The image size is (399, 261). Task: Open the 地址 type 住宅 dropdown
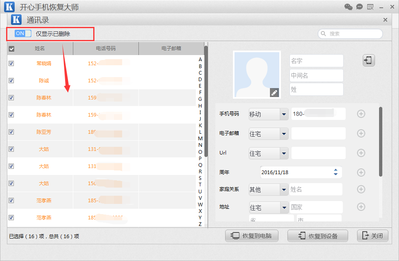[x=269, y=208]
